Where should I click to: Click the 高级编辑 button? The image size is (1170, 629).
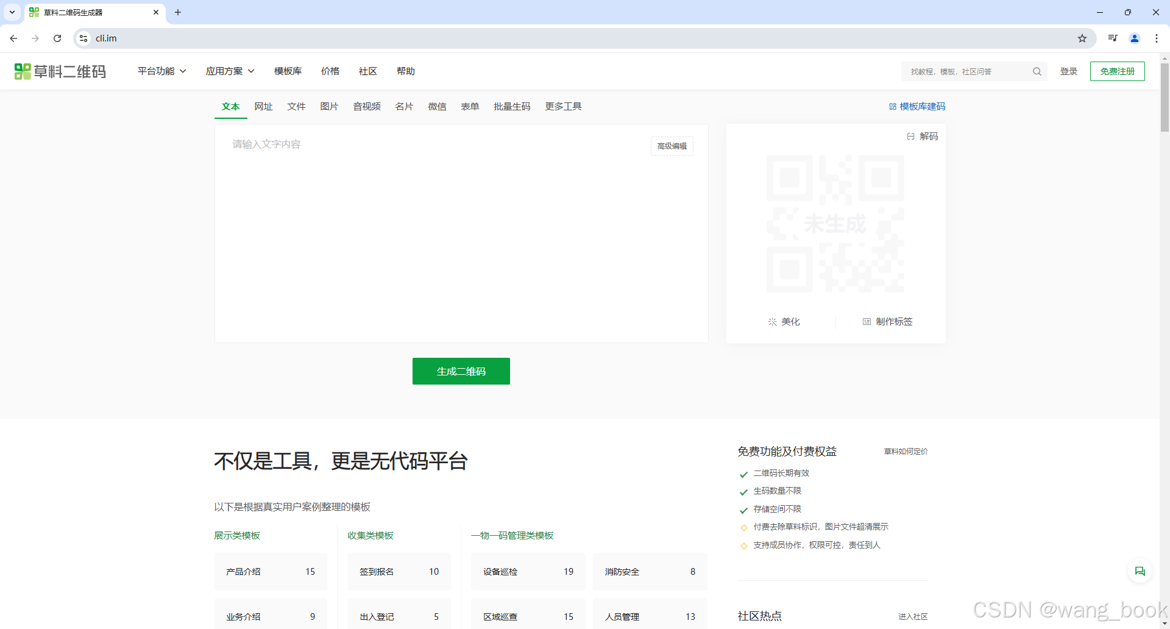[x=672, y=146]
